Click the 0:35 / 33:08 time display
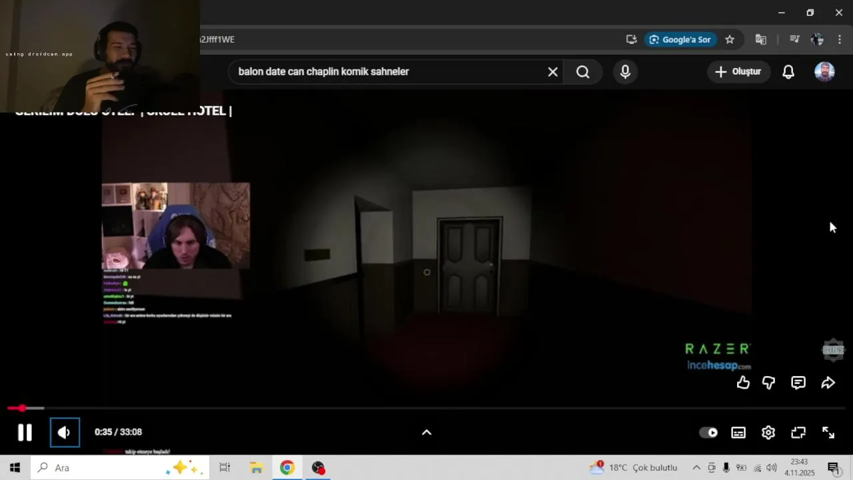Screen dimensions: 853x480 (118, 433)
